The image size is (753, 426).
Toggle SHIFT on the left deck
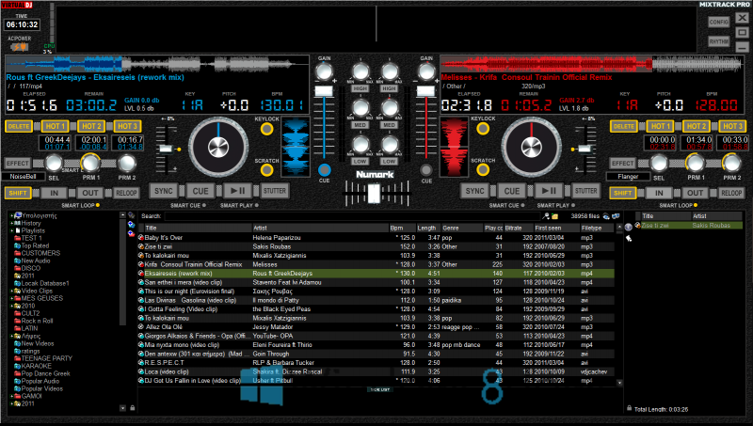[18, 193]
